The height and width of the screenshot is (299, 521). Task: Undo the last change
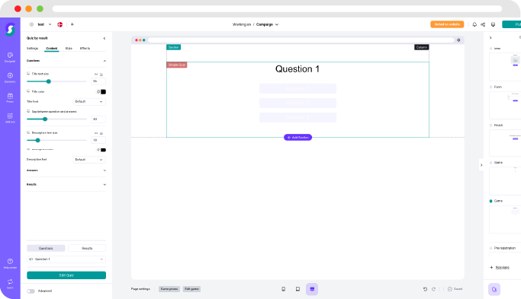click(x=425, y=289)
